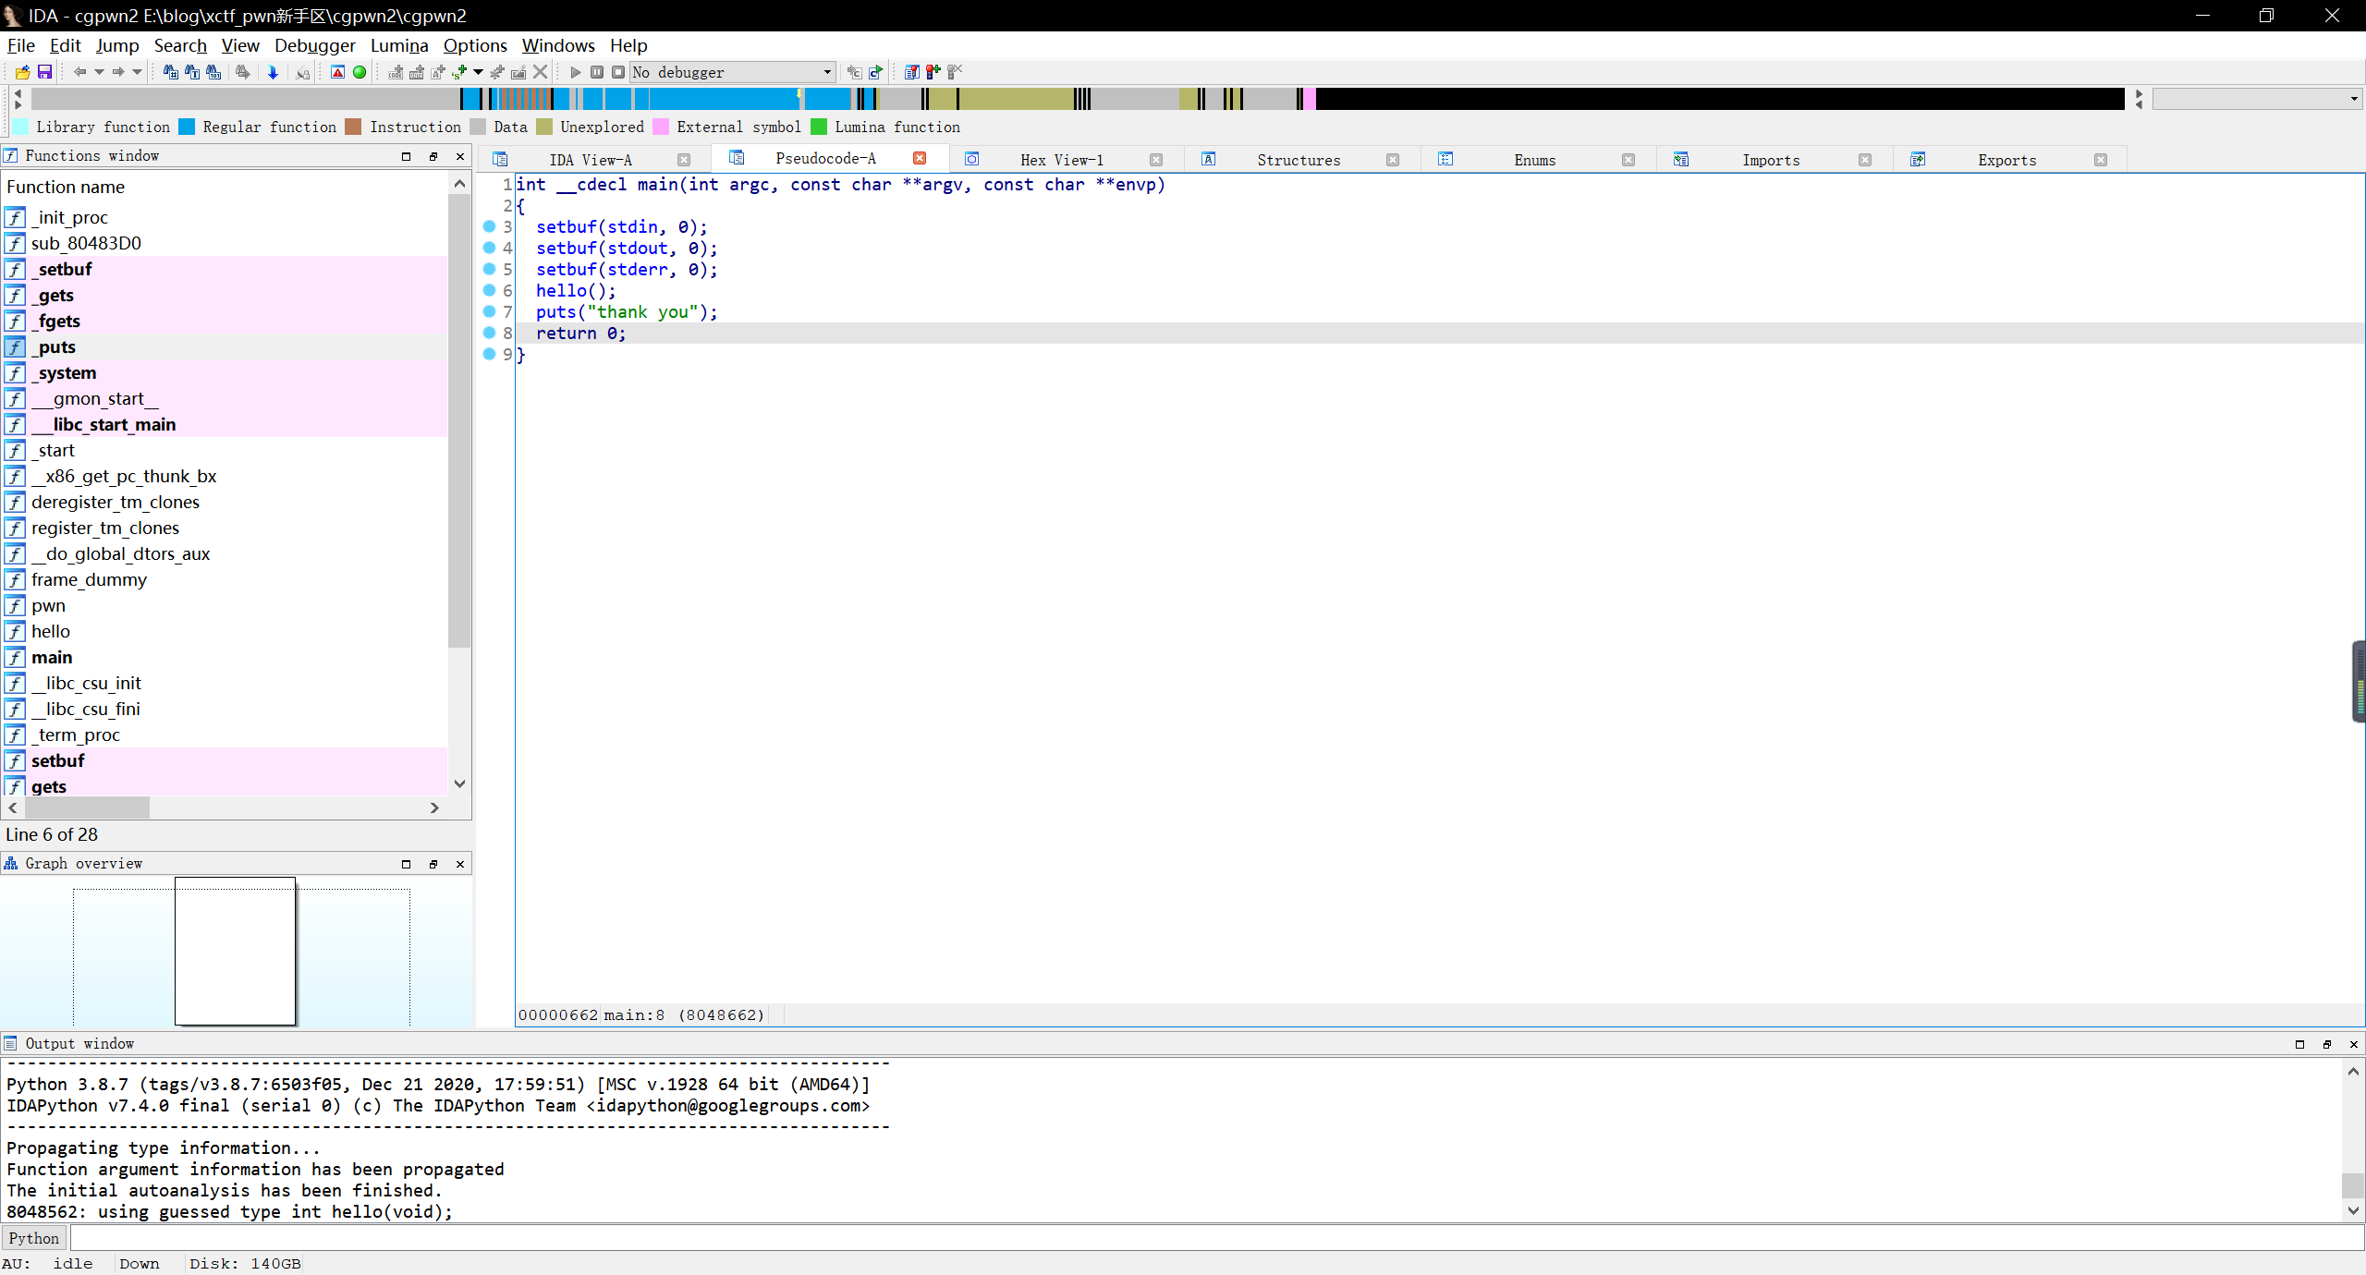
Task: Expand the navigation band dropdown on right
Action: (x=2353, y=99)
